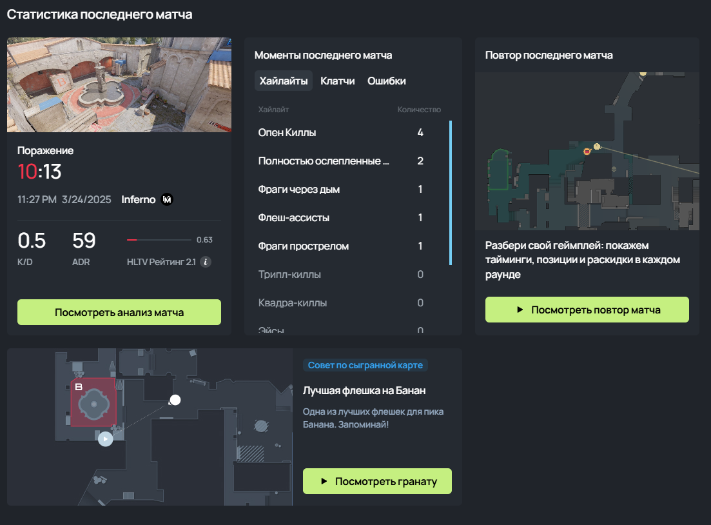Switch to the Клатчи tab
This screenshot has height=525, width=711.
[338, 81]
